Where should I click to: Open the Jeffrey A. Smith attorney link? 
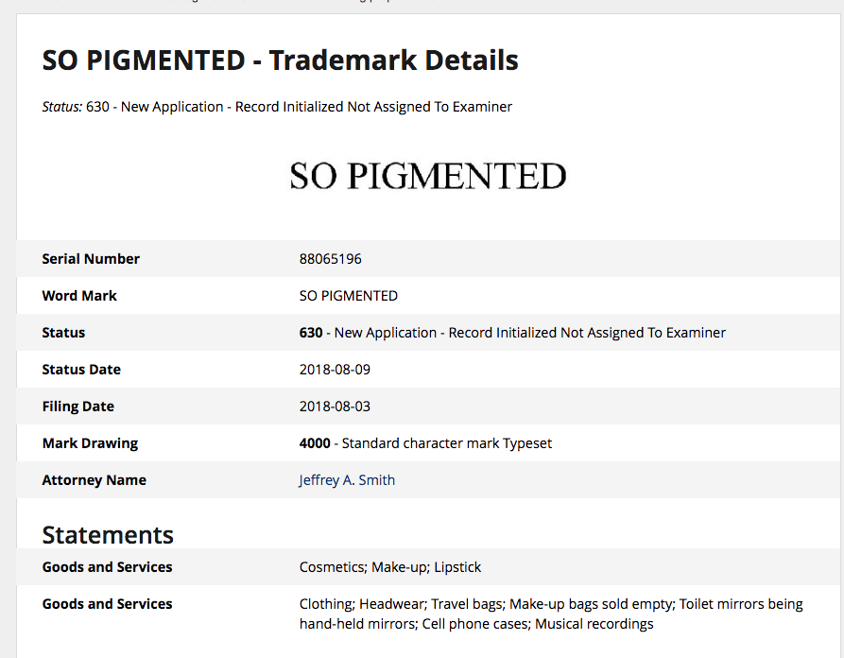point(347,479)
